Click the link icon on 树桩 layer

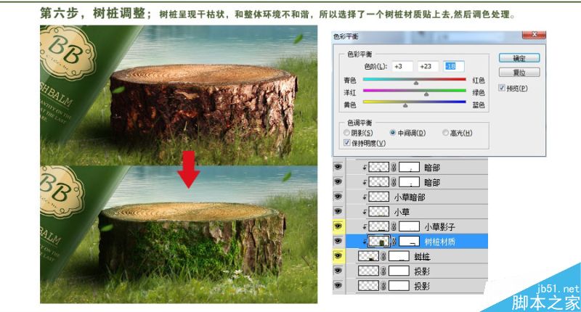point(383,256)
